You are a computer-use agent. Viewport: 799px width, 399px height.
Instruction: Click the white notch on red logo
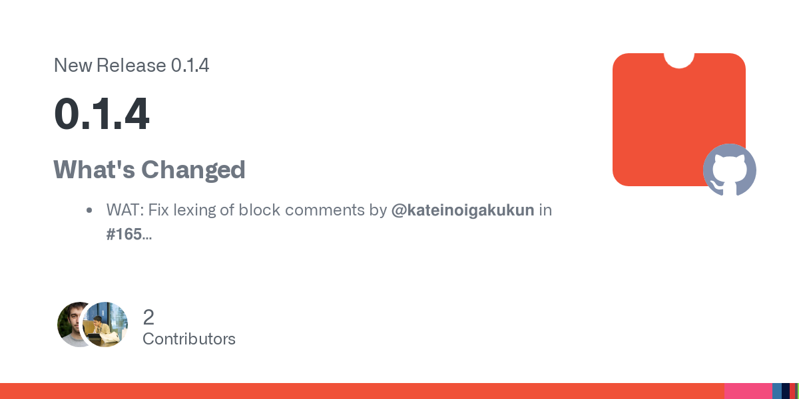(679, 60)
